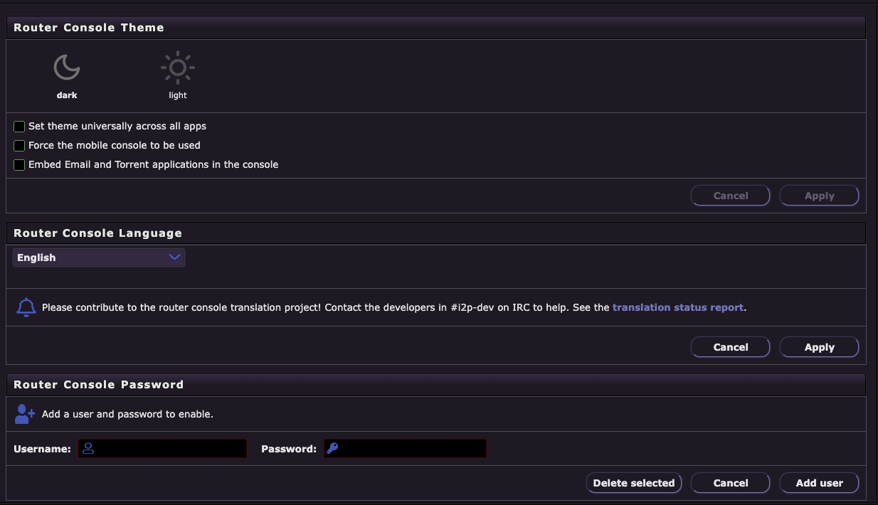Click the key icon in the Password field

332,447
